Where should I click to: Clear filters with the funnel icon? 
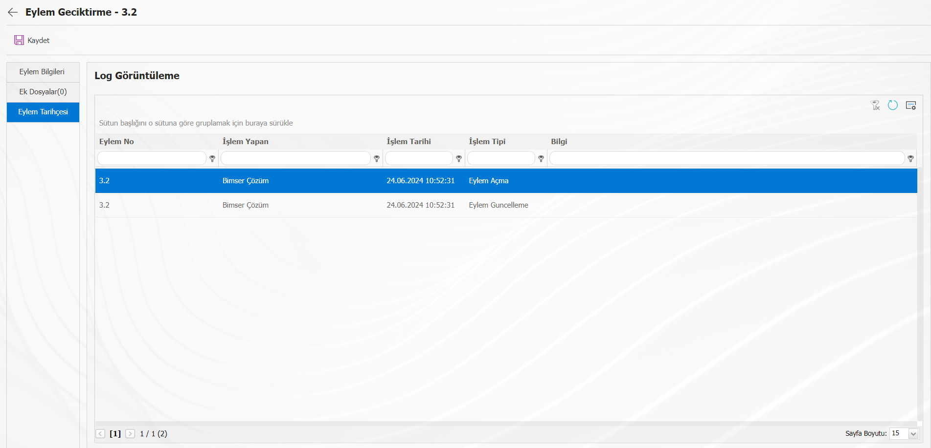click(x=875, y=105)
